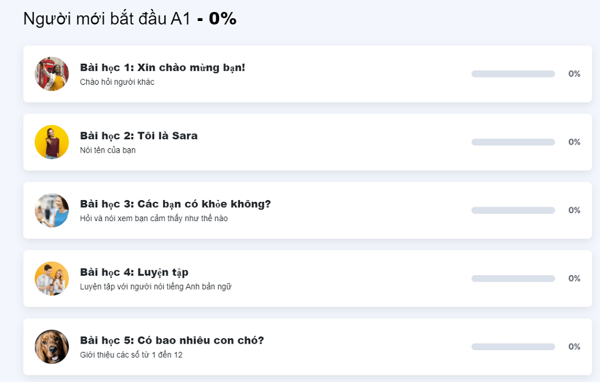
Task: Click the couple photo icon on Bài học 4
Action: point(52,279)
